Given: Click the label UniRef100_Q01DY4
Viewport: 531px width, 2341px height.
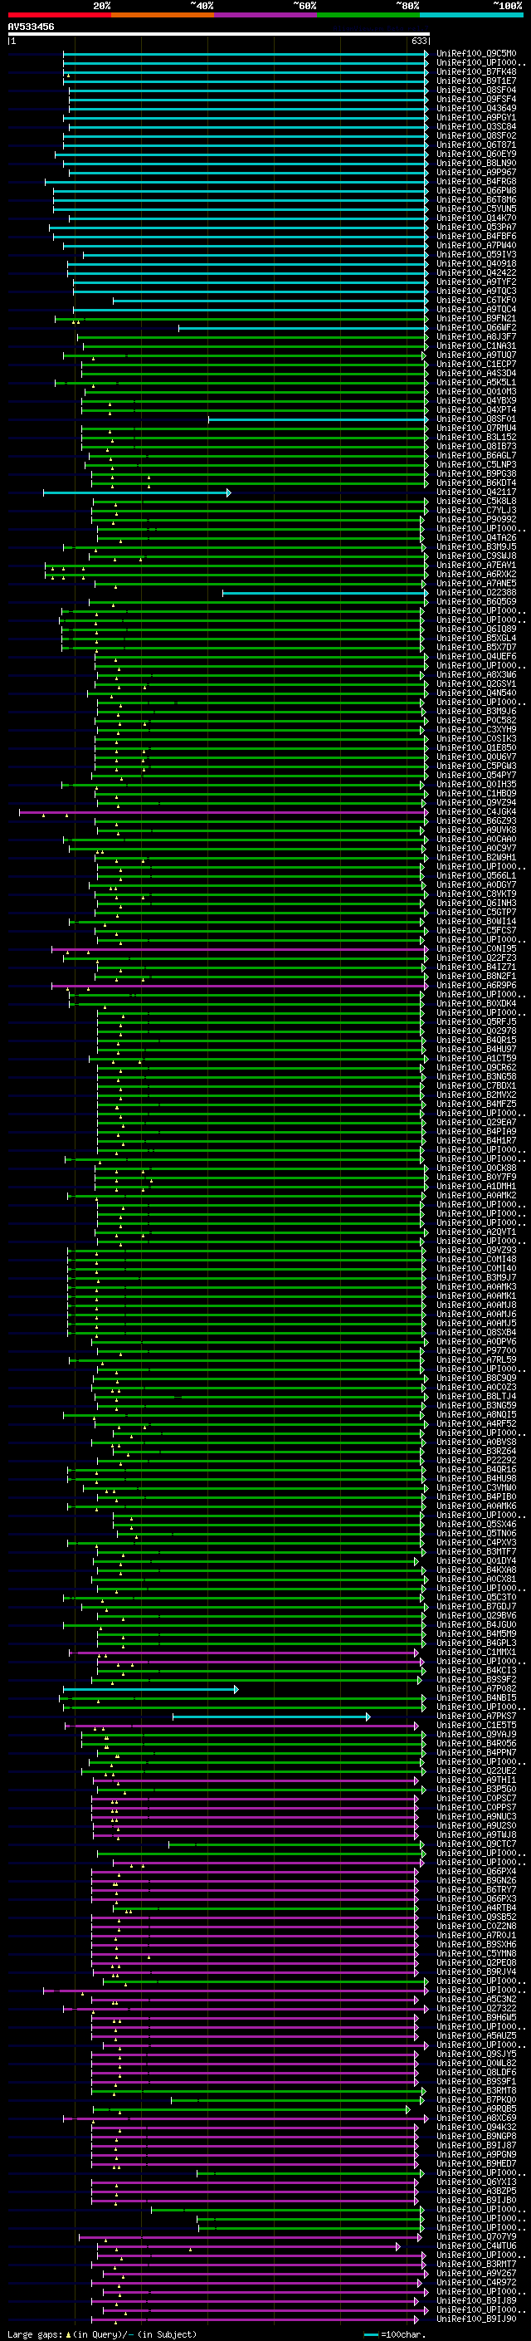Looking at the screenshot, I should (x=476, y=1561).
